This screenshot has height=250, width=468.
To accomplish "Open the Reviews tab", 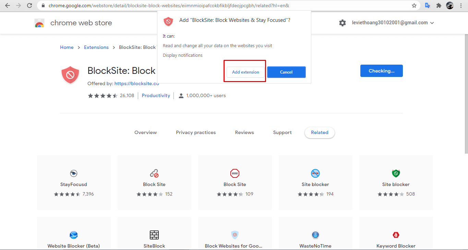I will pos(244,132).
